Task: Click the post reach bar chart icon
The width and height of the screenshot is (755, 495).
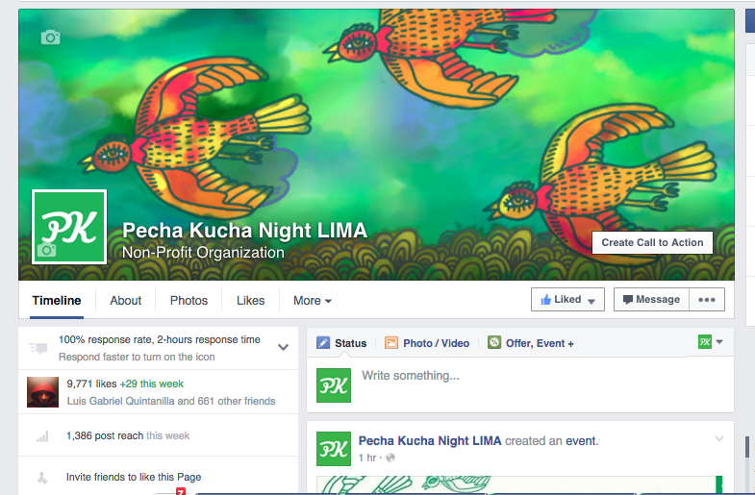Action: click(43, 436)
